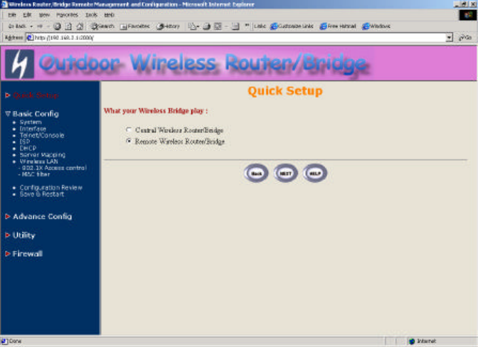Open Quick Setup in sidebar

click(x=36, y=95)
